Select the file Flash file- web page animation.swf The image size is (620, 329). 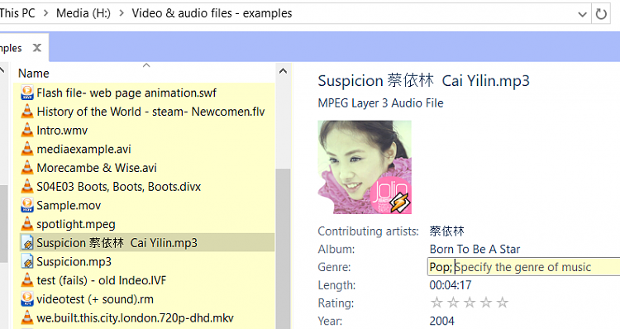[x=126, y=93]
